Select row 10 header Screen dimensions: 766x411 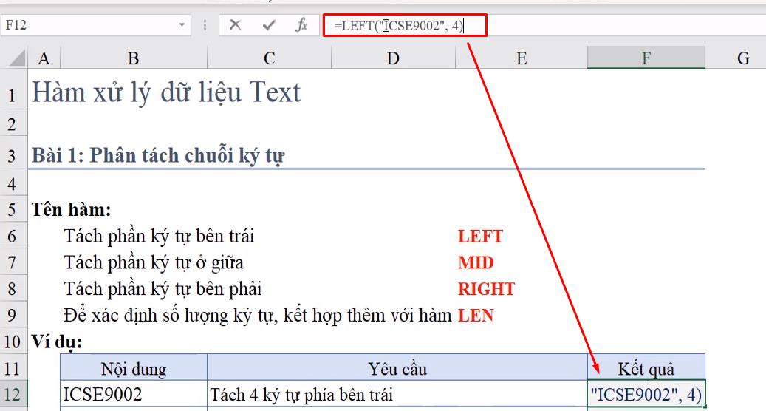(13, 342)
